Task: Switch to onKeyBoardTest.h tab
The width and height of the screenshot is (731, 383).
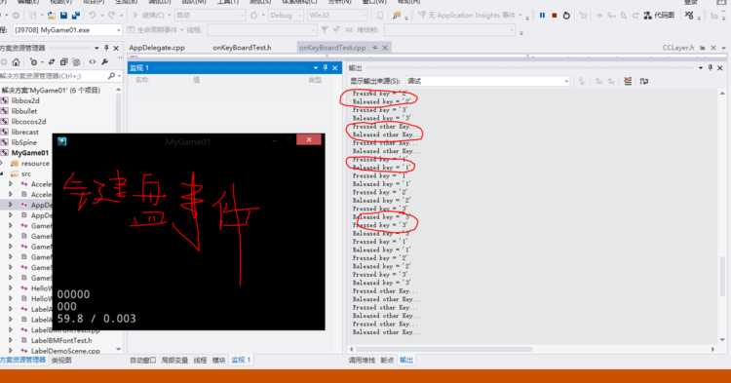Action: pyautogui.click(x=242, y=48)
